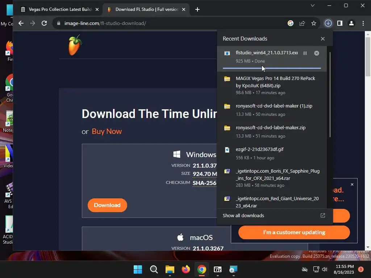The height and width of the screenshot is (278, 371).
Task: Click the browser back arrow
Action: pyautogui.click(x=21, y=23)
